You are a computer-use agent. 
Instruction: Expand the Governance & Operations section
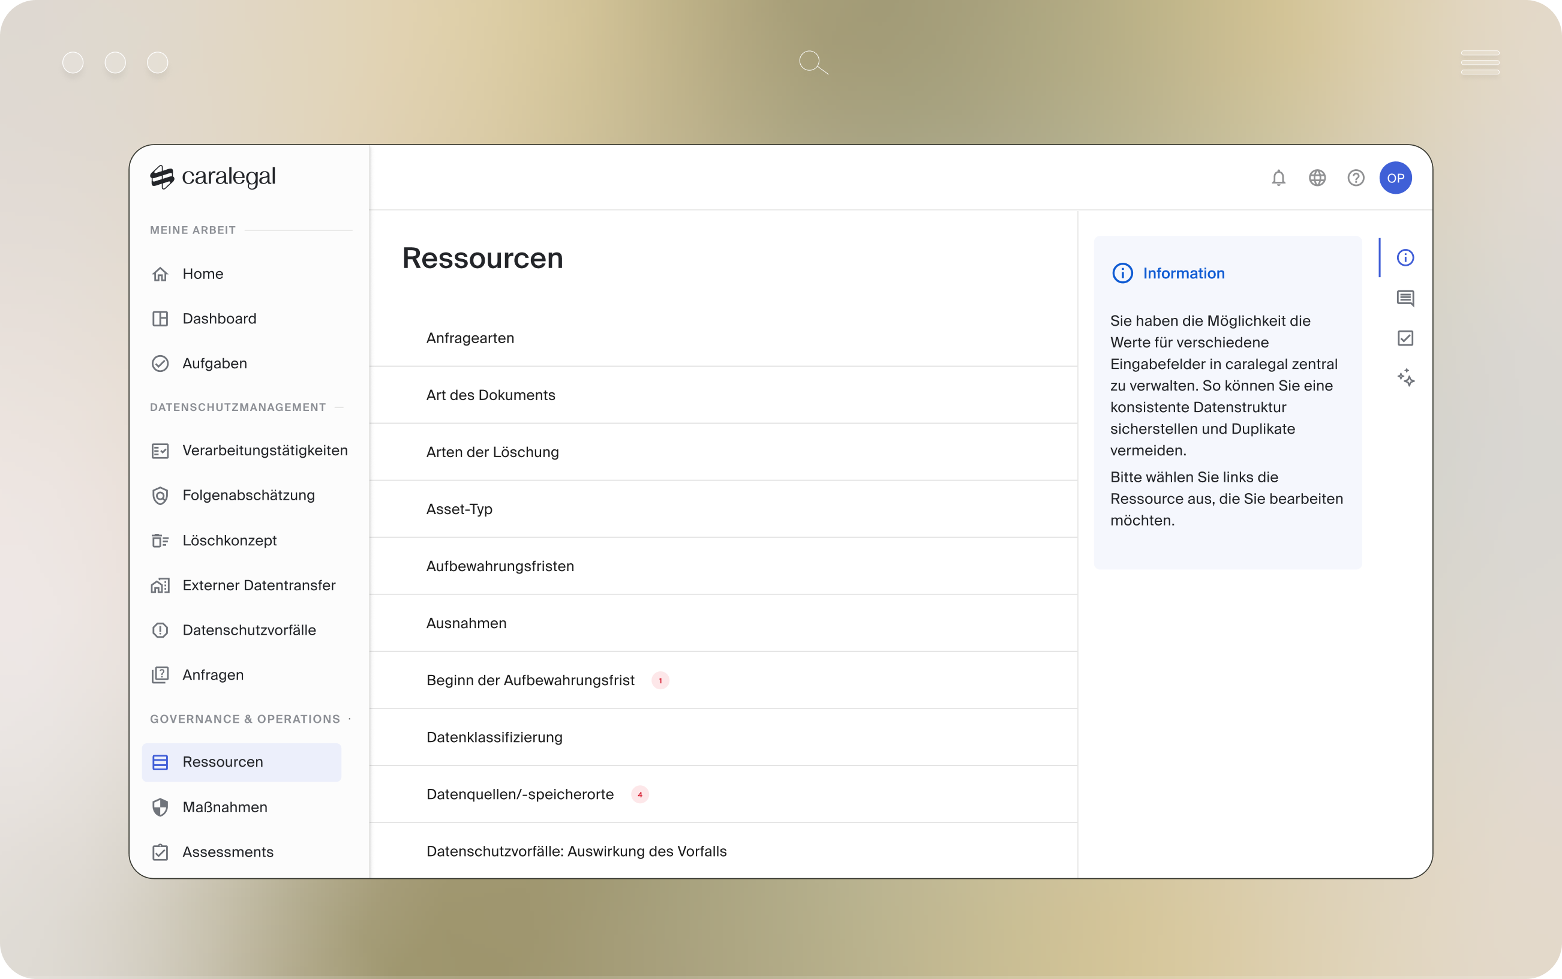[350, 719]
